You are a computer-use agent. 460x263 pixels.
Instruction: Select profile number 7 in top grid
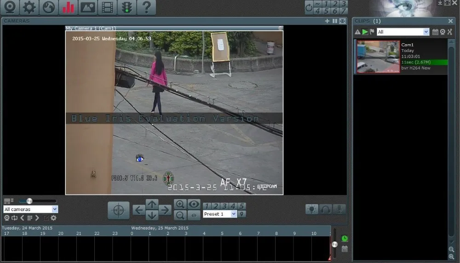click(344, 11)
